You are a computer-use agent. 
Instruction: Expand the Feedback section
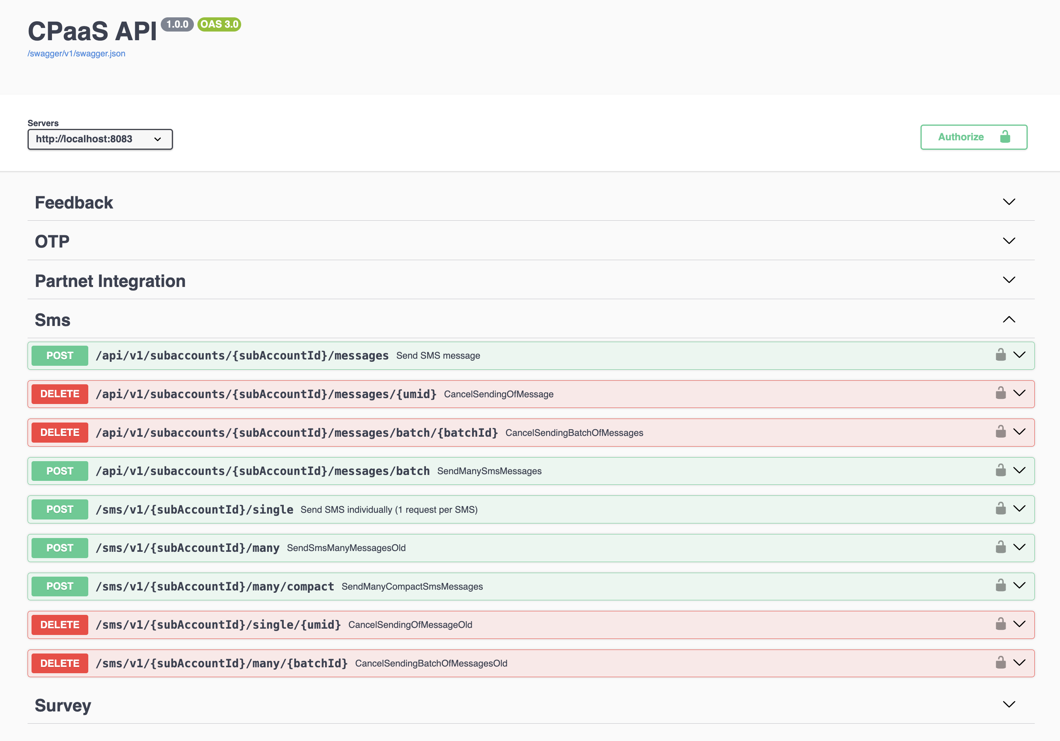point(1009,202)
